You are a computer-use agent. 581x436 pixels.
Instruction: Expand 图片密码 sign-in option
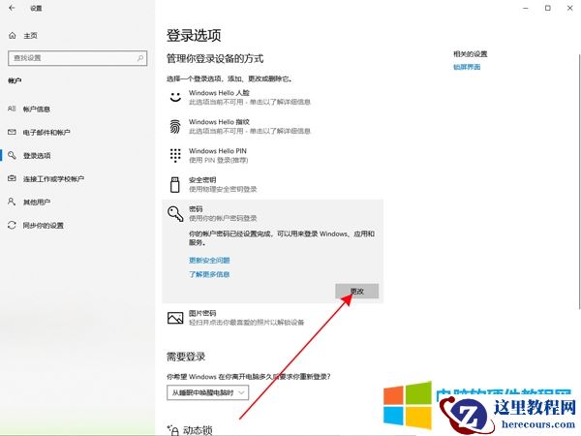coord(273,318)
